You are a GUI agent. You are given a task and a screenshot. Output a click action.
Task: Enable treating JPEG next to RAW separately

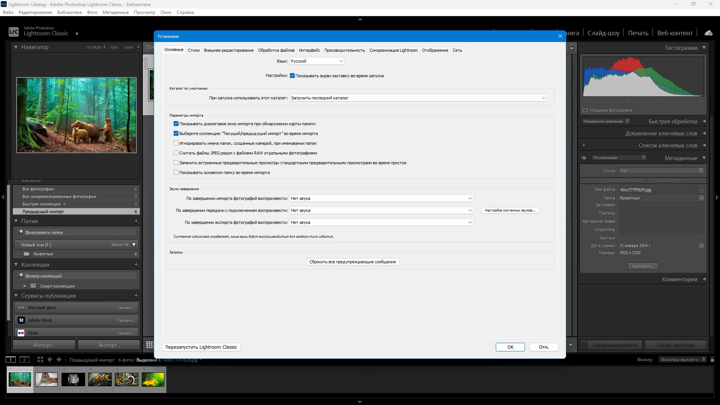[x=176, y=153]
